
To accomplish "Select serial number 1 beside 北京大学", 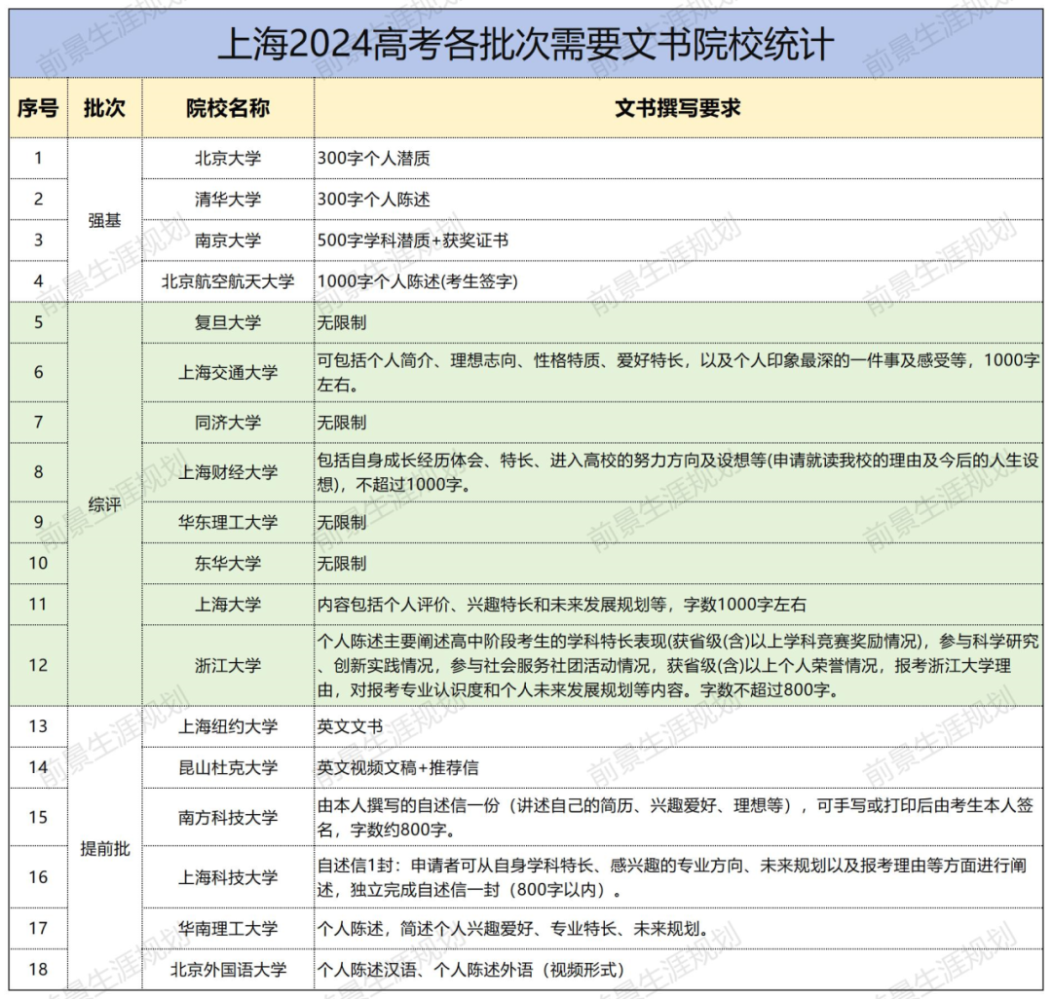I will [x=38, y=159].
